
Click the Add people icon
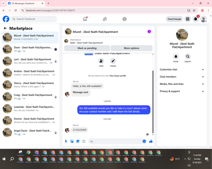[x=101, y=61]
